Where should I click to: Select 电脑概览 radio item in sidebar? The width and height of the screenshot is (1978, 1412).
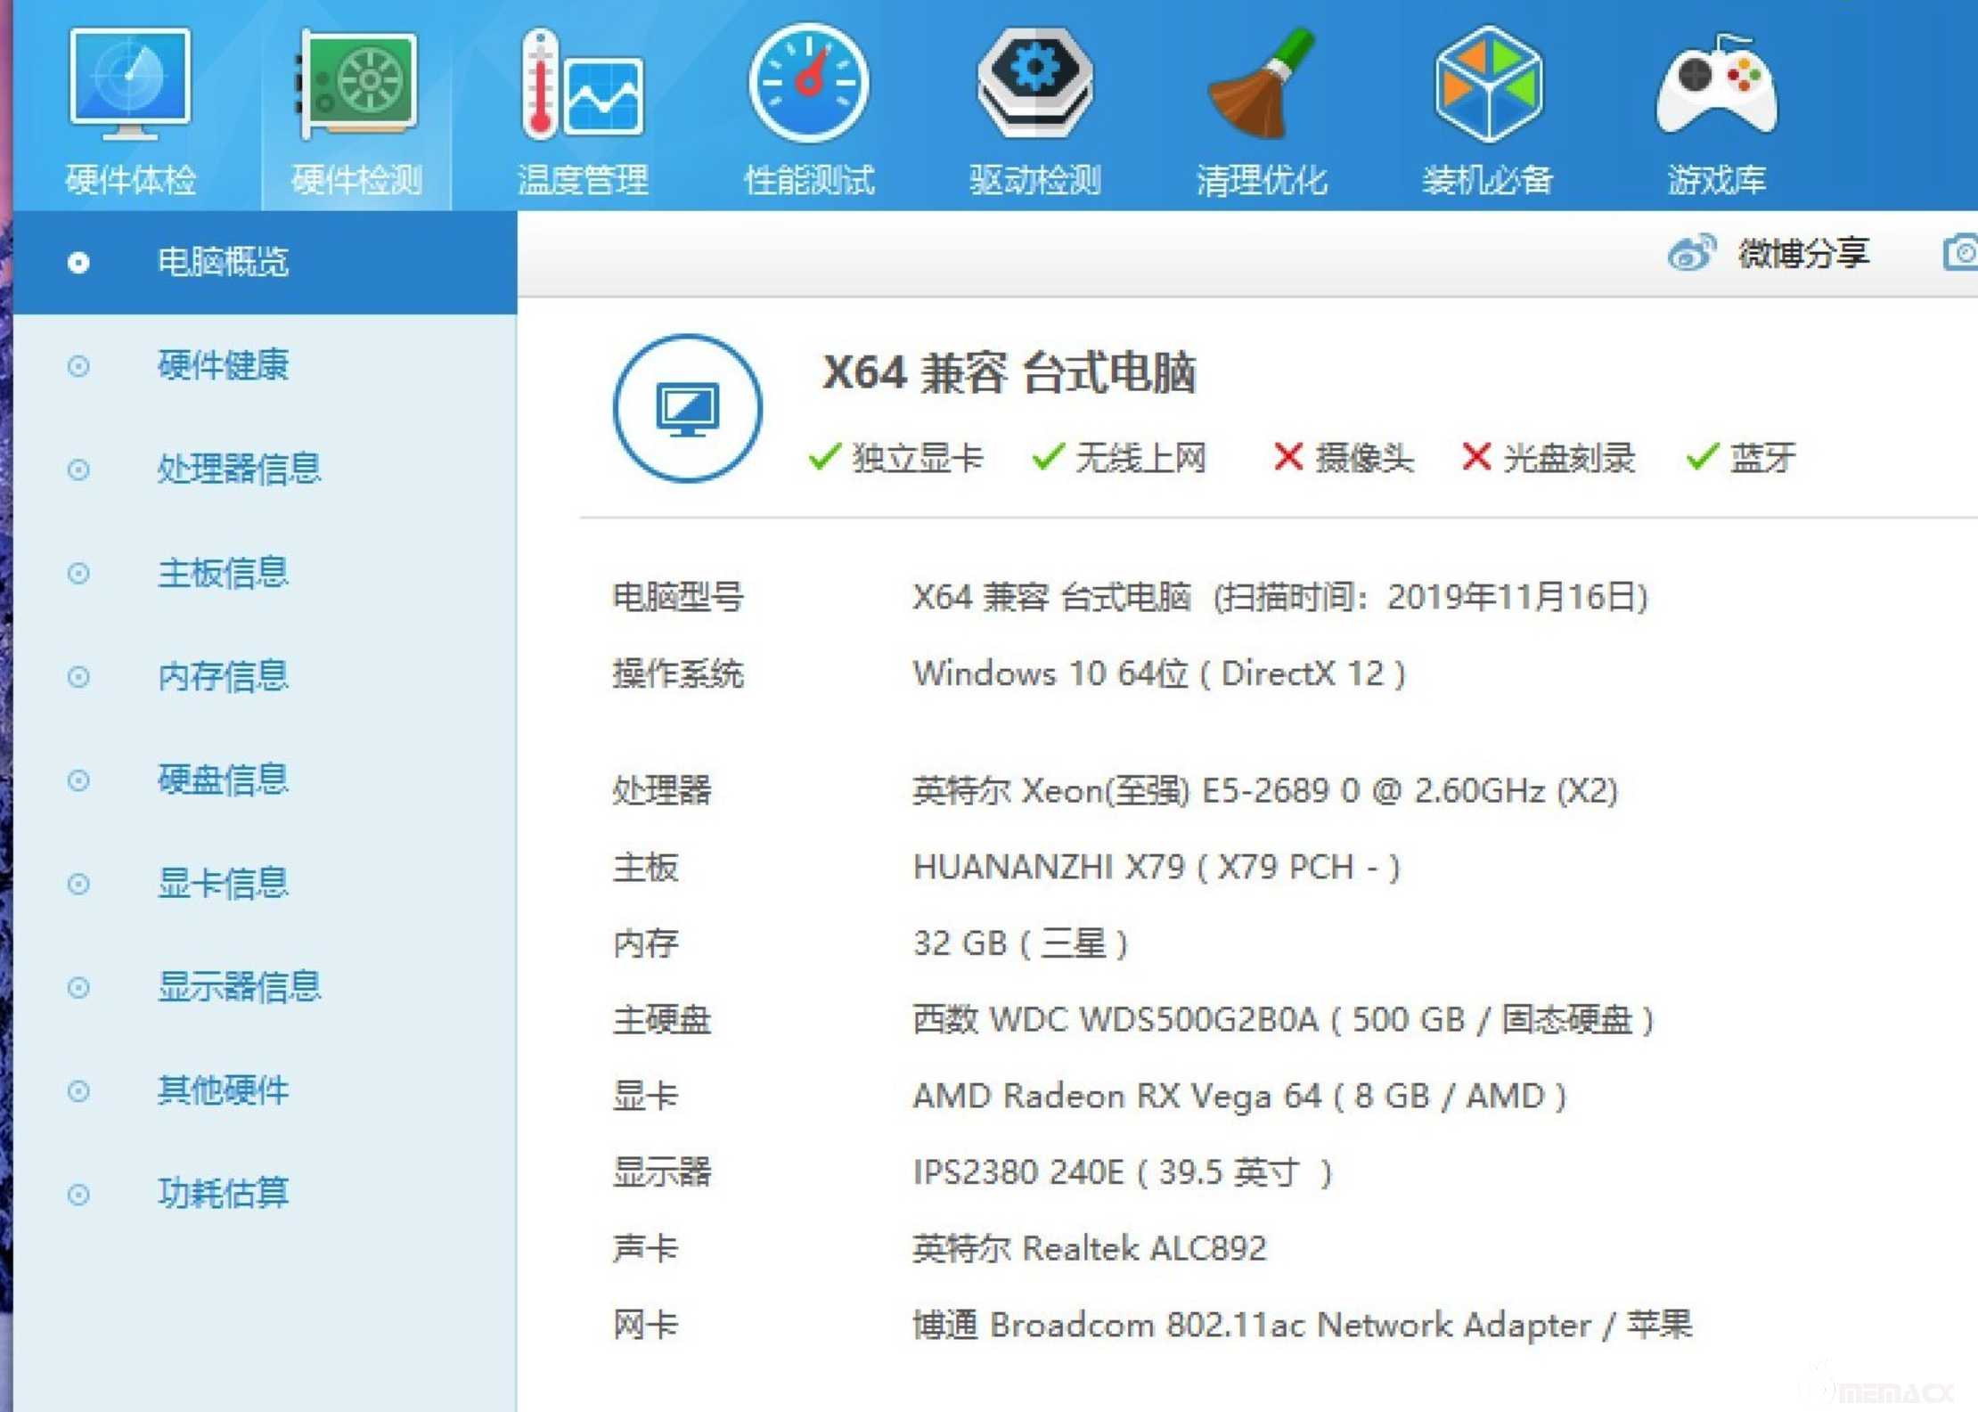tap(78, 263)
